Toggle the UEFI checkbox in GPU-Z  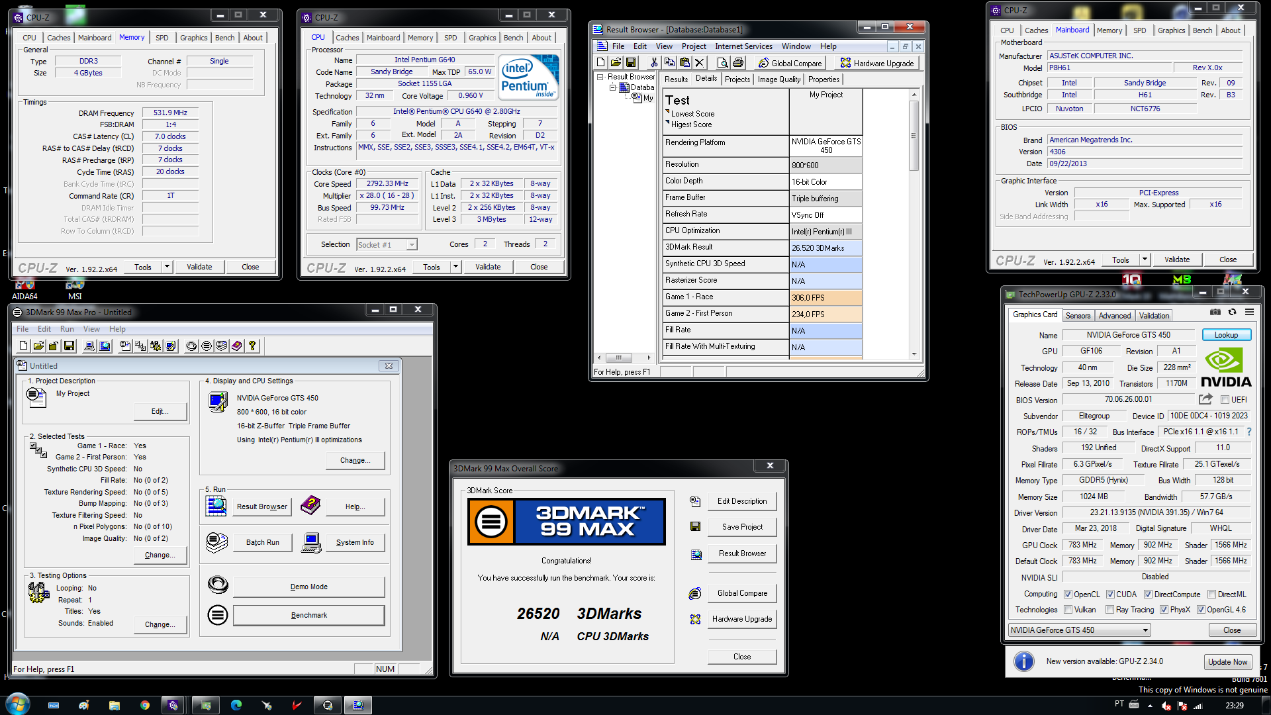coord(1225,400)
